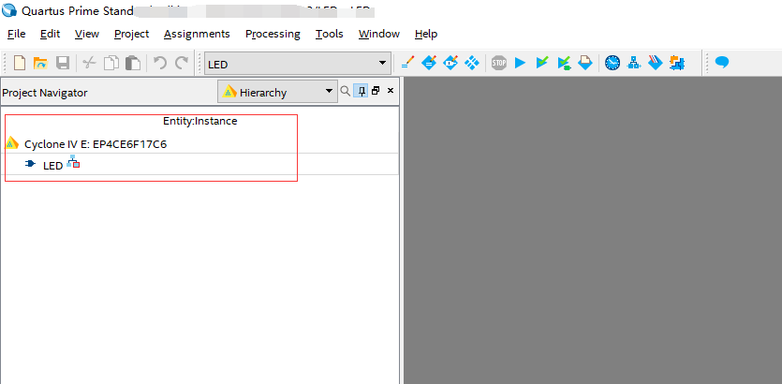This screenshot has height=384, width=782.
Task: Click the New file icon
Action: 20,63
